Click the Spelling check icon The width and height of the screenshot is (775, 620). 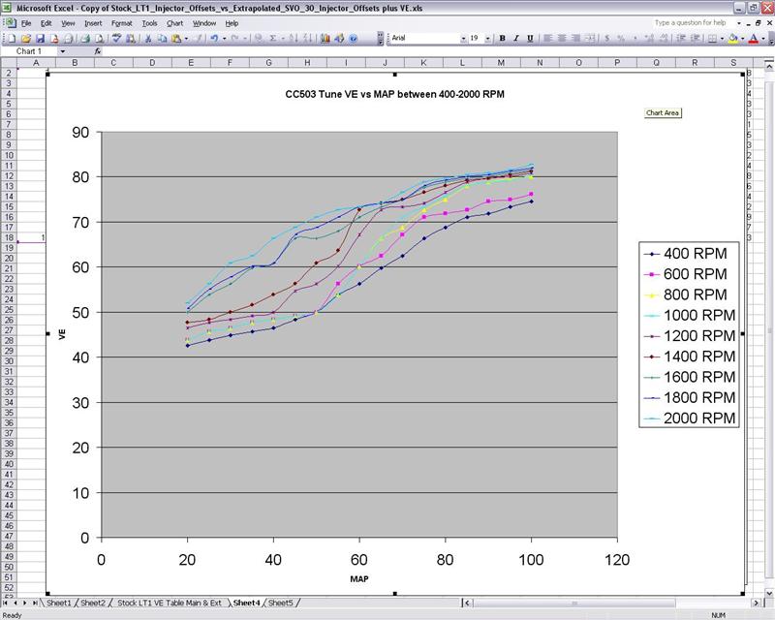pos(116,39)
